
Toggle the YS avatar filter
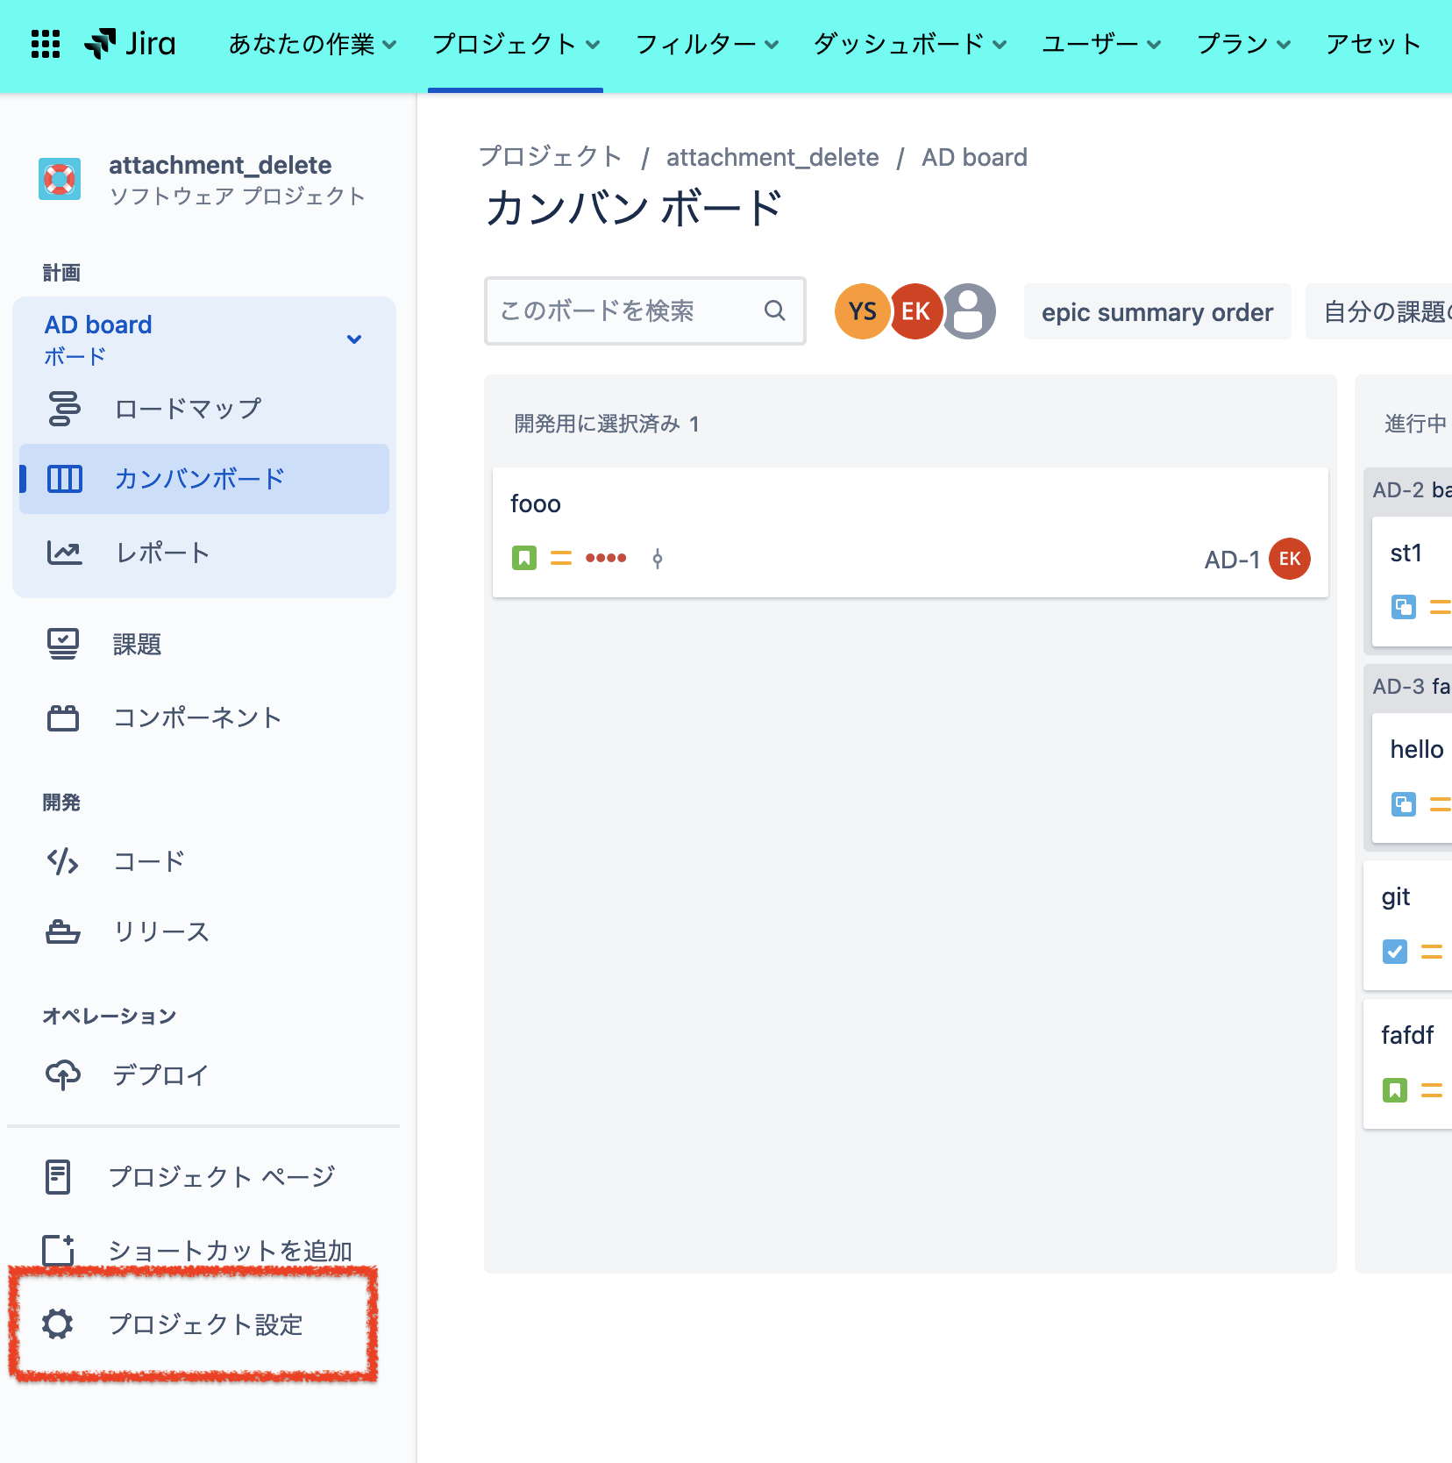(862, 311)
